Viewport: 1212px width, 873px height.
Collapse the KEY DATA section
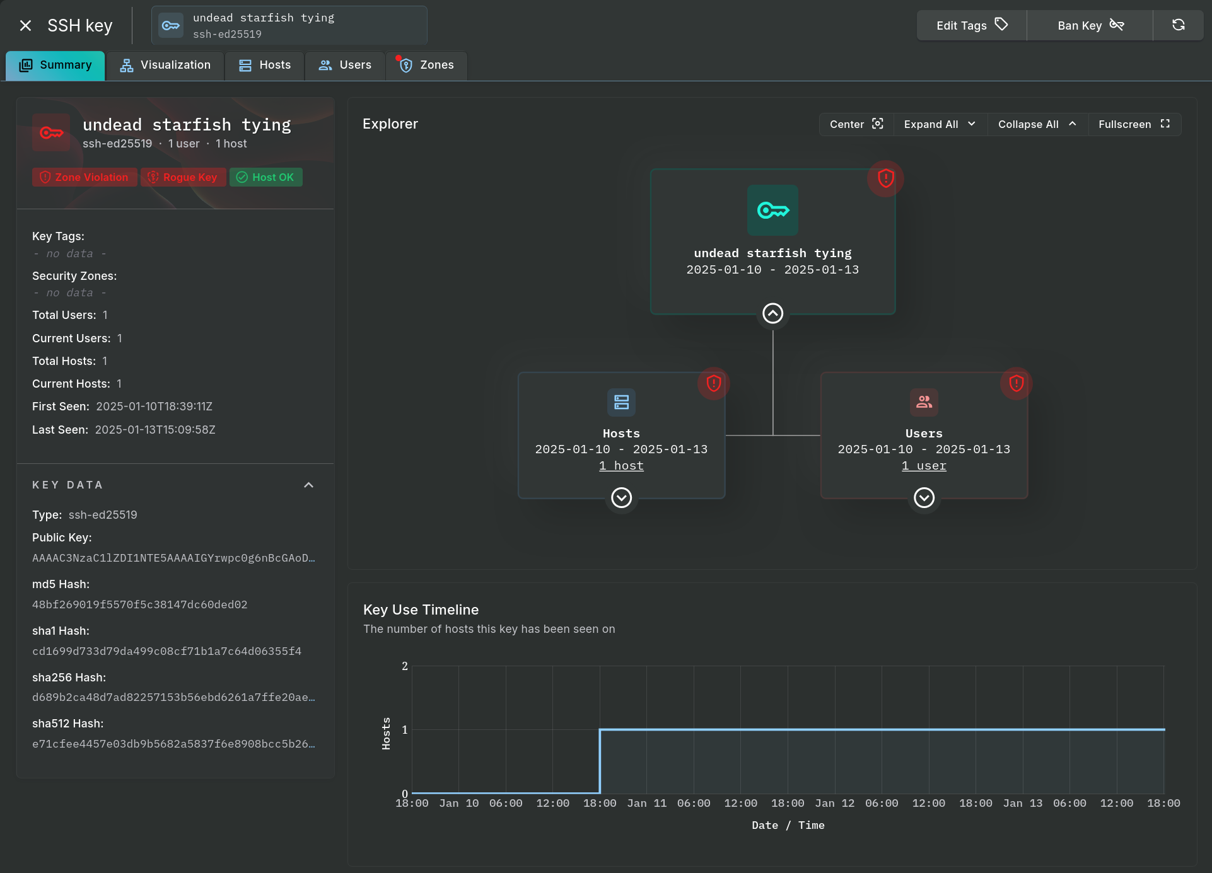click(x=308, y=485)
